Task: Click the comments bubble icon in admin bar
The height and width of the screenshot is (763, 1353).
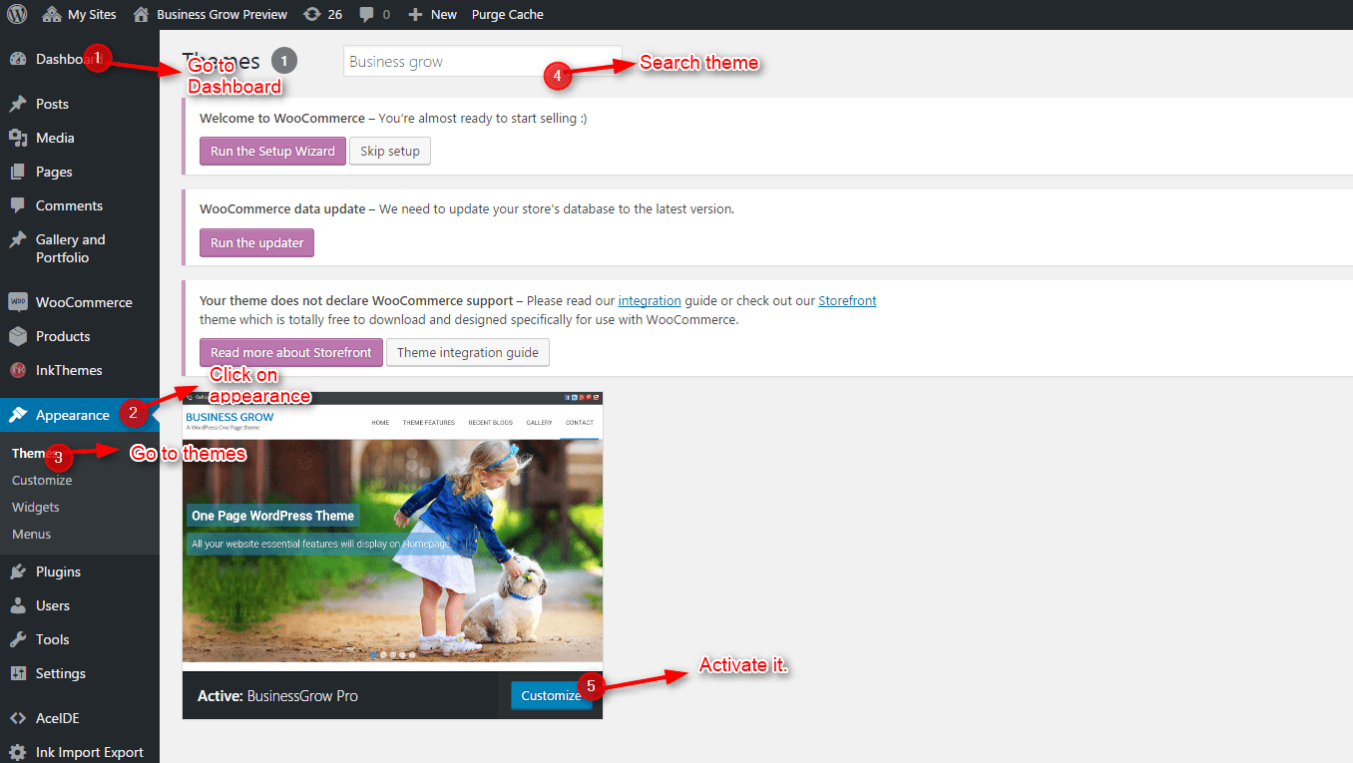Action: (367, 14)
